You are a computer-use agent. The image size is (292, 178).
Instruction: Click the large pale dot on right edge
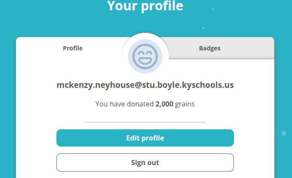284,133
